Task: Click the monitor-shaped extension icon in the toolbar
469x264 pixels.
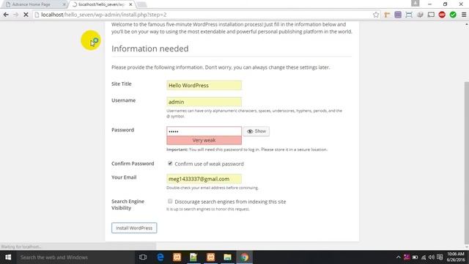Action: pyautogui.click(x=431, y=15)
